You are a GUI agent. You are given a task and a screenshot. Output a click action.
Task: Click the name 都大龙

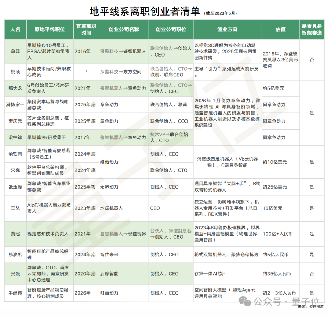tap(15, 88)
